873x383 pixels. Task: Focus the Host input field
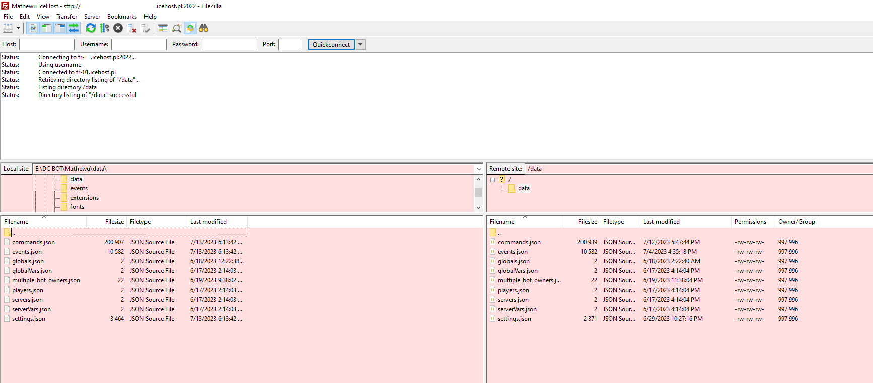[x=47, y=45]
